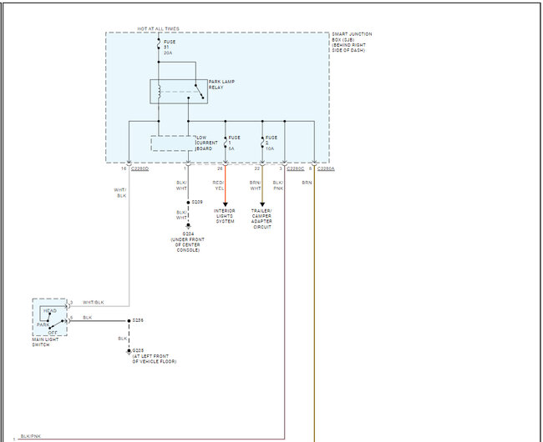Select the FUSE 31 20A label
The height and width of the screenshot is (442, 543).
point(170,48)
